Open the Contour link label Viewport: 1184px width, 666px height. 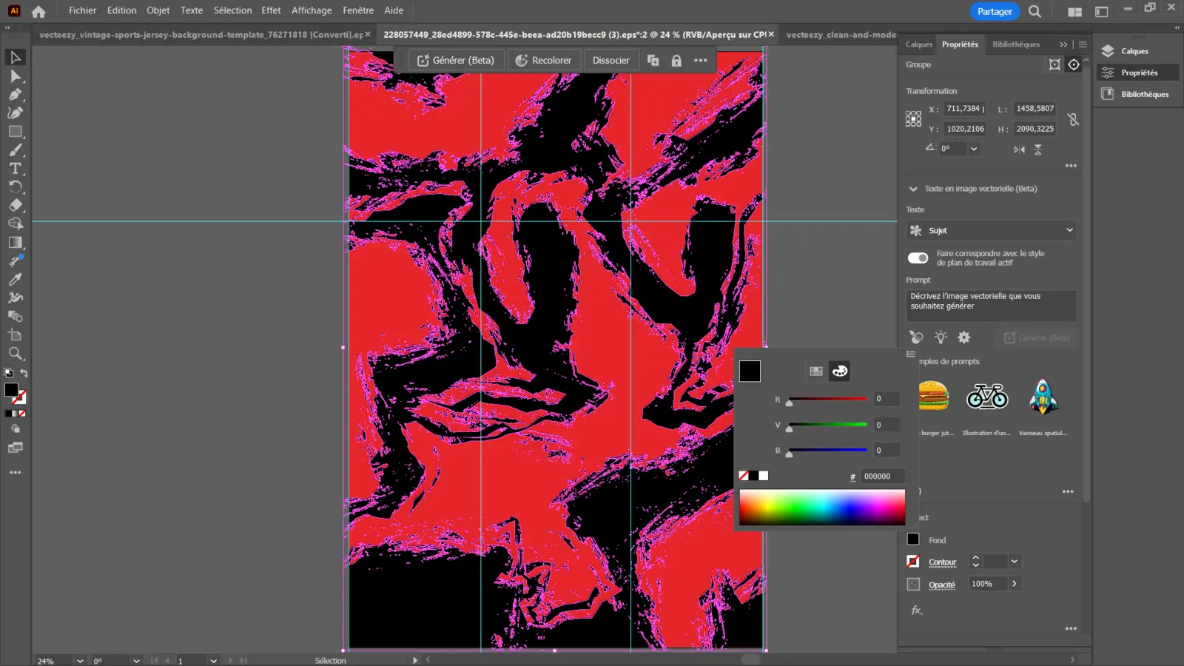pos(942,562)
